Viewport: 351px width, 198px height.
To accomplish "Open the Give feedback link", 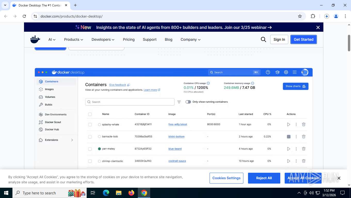I will pyautogui.click(x=117, y=85).
